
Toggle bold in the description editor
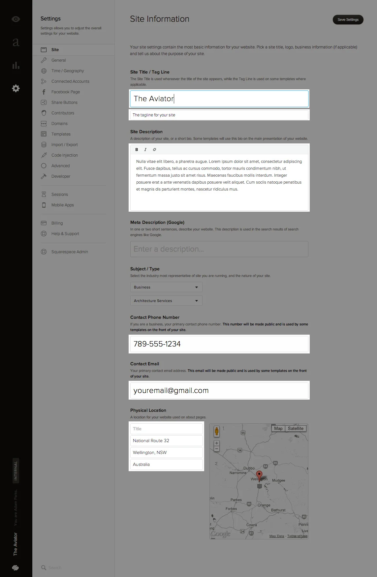[137, 150]
